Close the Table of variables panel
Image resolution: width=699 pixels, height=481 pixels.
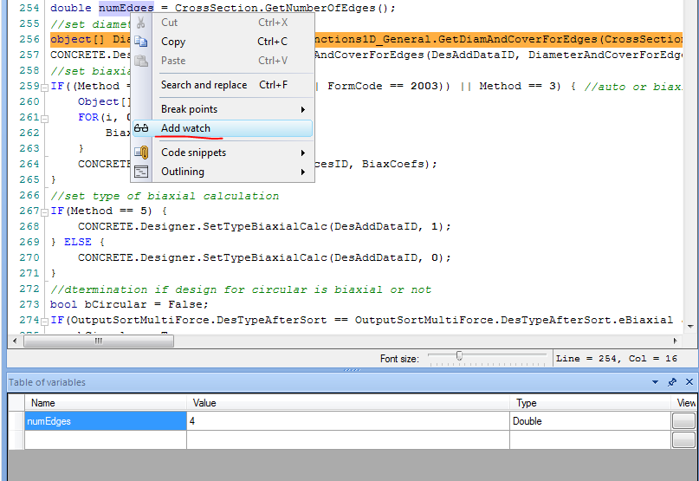coord(689,382)
